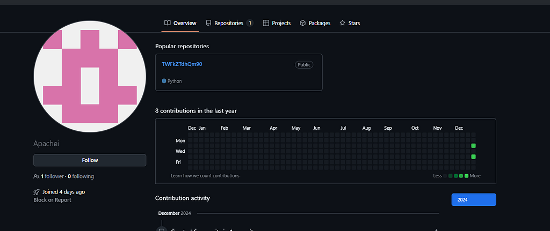Click the Mon weekday label

180,141
